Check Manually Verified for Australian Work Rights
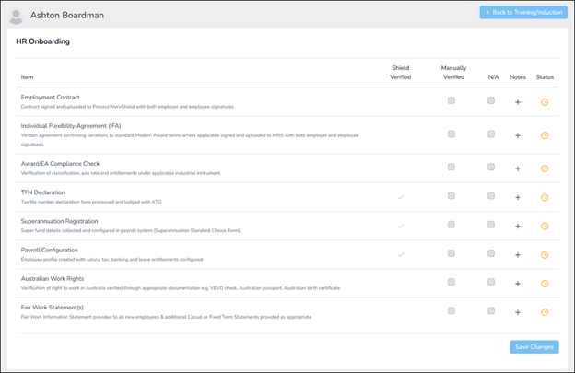575x373 pixels. 451,283
